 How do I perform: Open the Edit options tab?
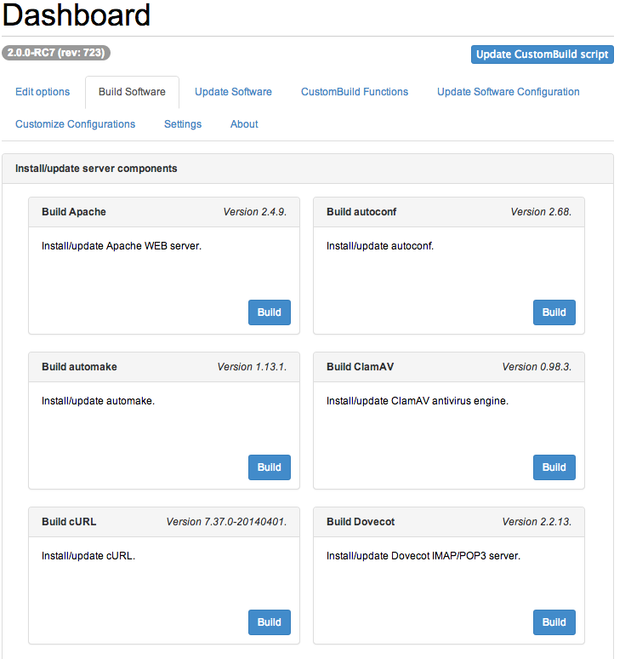[43, 92]
